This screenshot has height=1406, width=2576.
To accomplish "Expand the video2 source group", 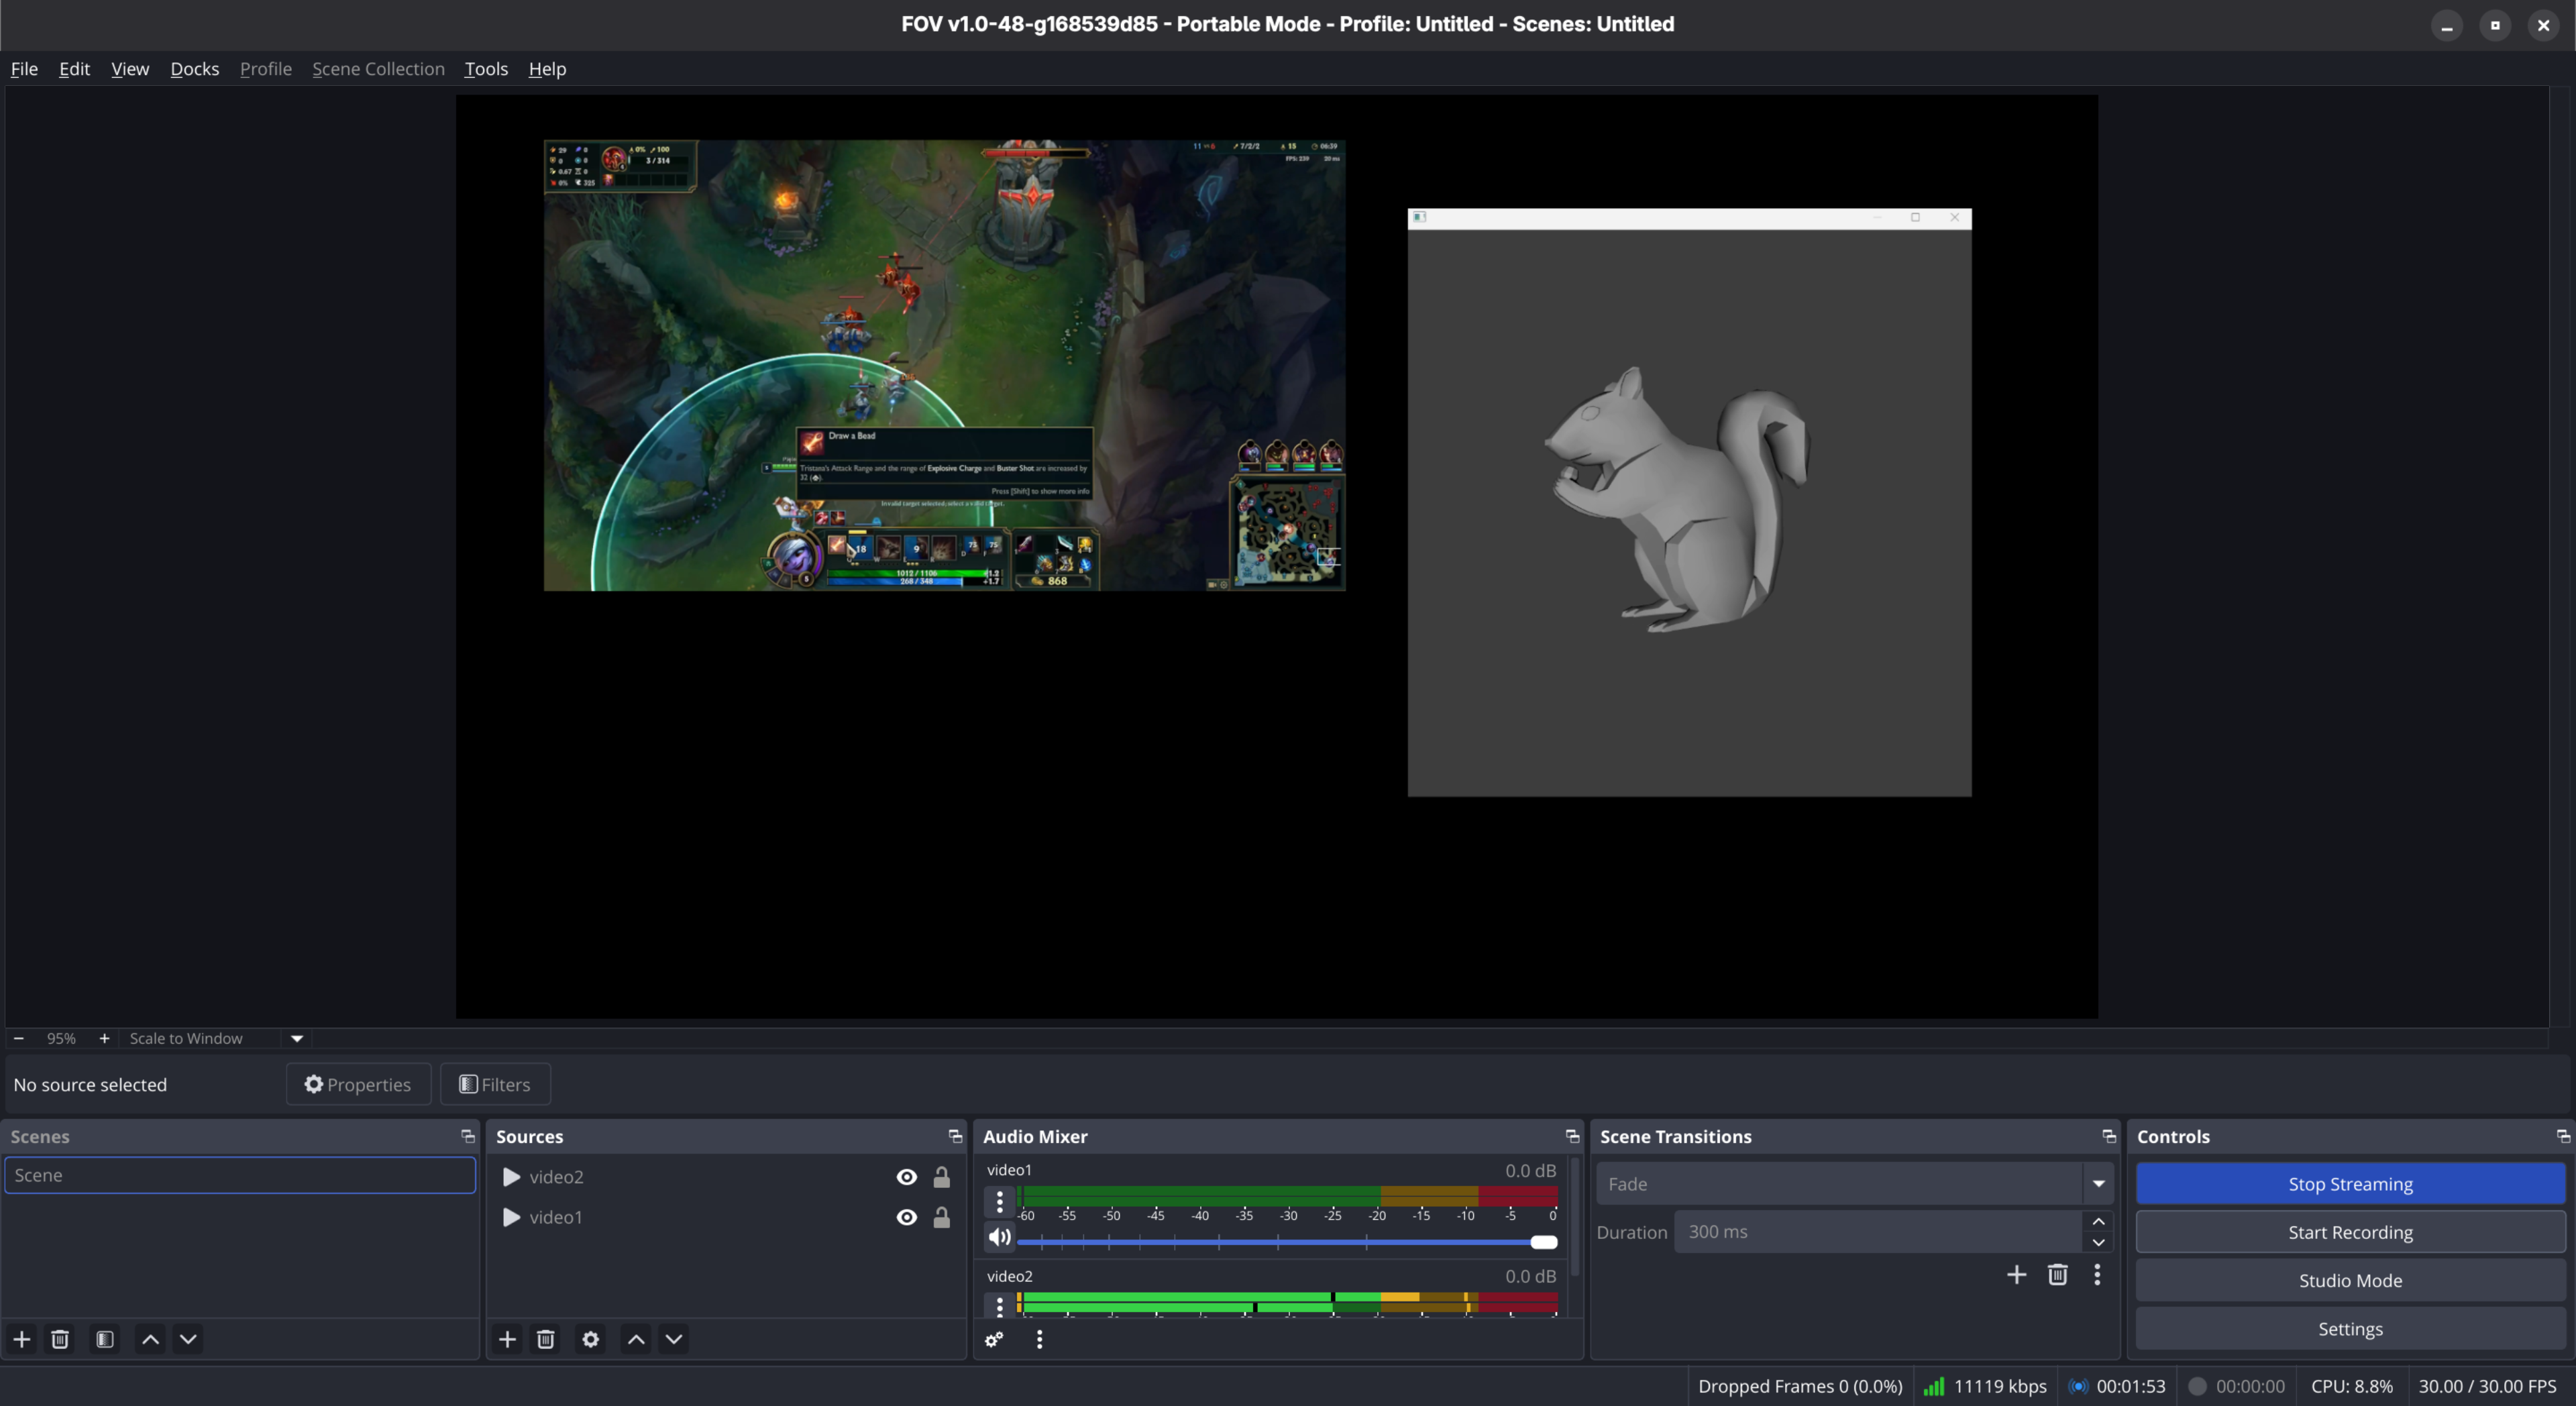I will click(511, 1177).
